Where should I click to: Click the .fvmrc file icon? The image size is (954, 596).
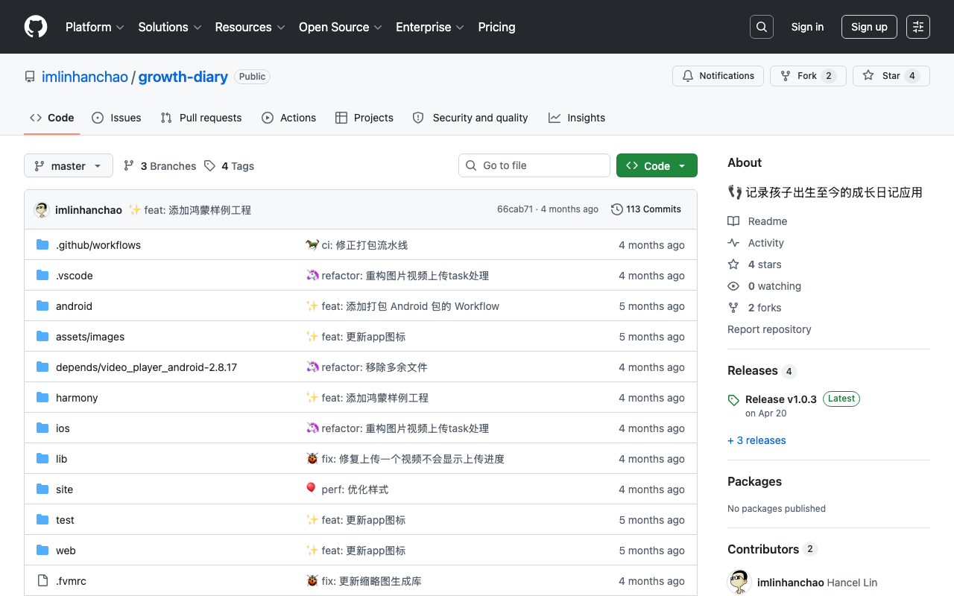point(42,581)
